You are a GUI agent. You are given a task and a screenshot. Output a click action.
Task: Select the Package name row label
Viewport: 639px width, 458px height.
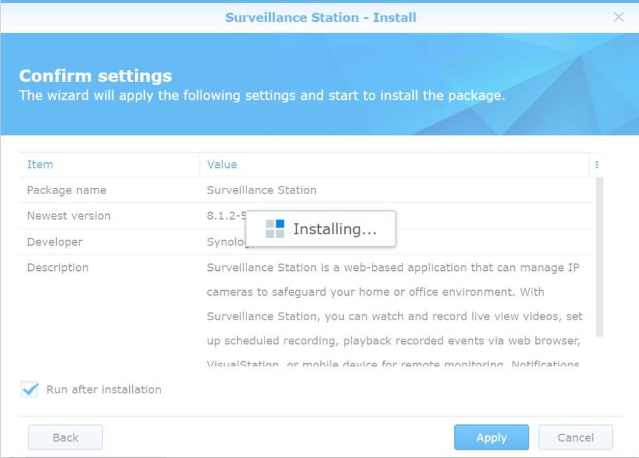[67, 190]
